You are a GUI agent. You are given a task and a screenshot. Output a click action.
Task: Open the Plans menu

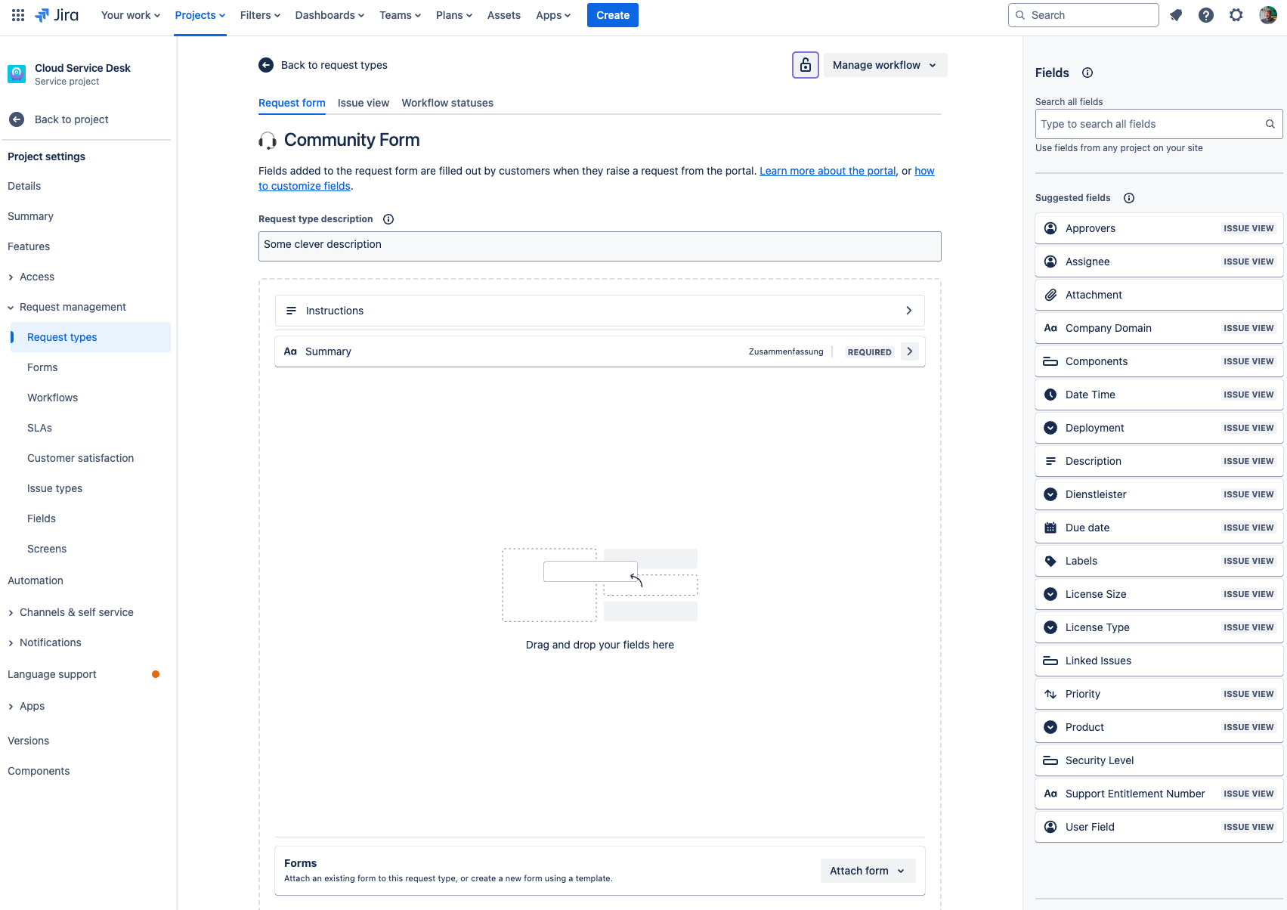(453, 14)
